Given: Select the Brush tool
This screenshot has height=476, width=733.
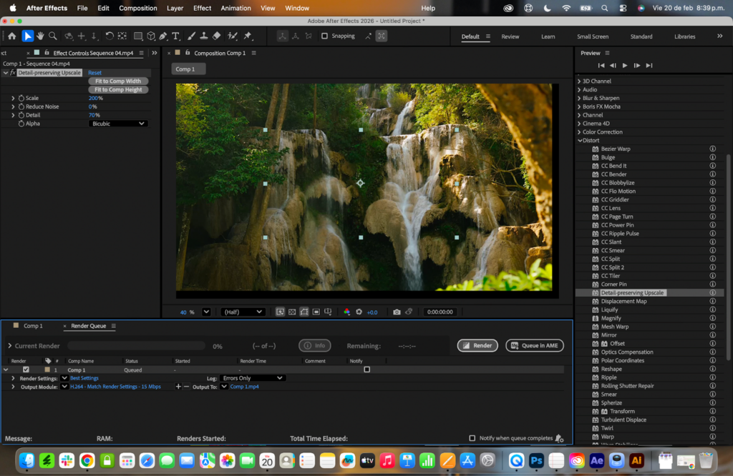Looking at the screenshot, I should click(190, 36).
